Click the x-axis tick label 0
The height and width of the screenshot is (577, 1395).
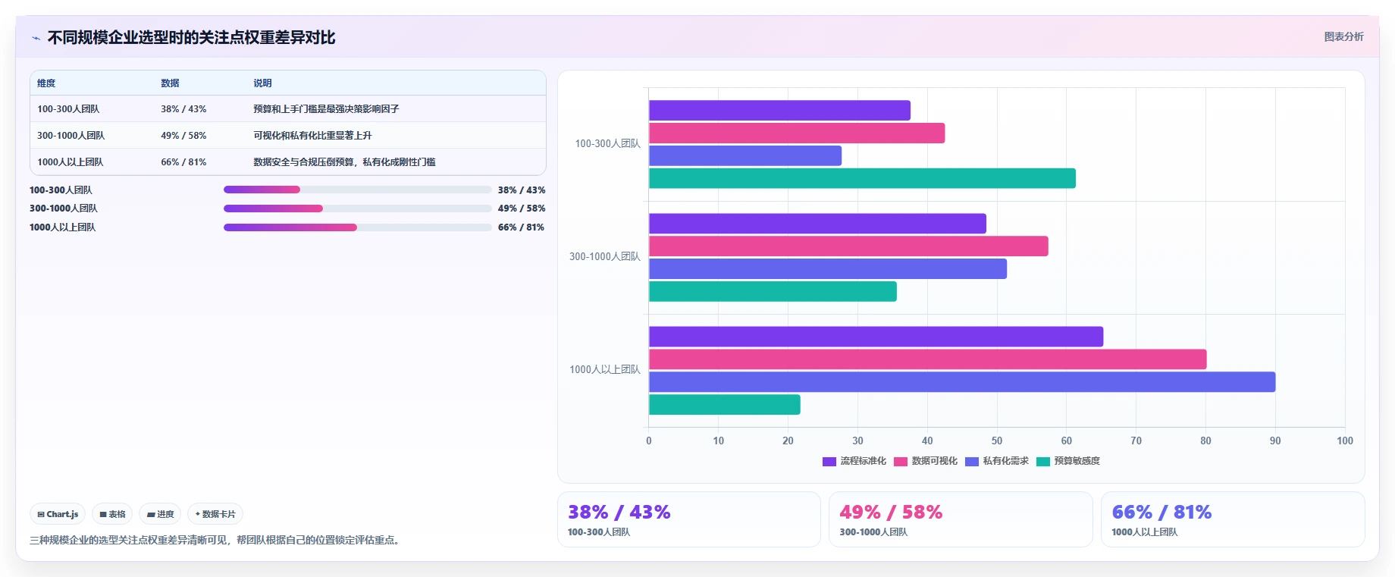pyautogui.click(x=649, y=441)
